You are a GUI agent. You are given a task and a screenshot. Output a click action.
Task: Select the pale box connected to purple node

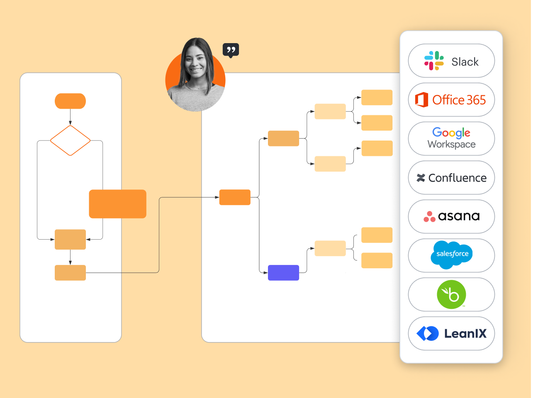pyautogui.click(x=330, y=248)
